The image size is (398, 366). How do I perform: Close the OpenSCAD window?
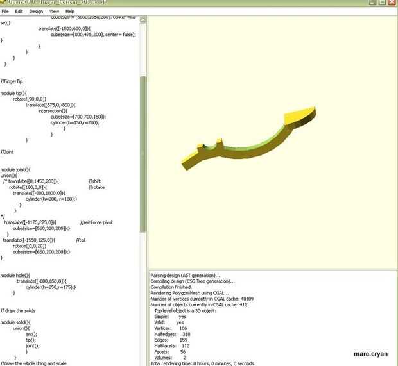pos(392,3)
